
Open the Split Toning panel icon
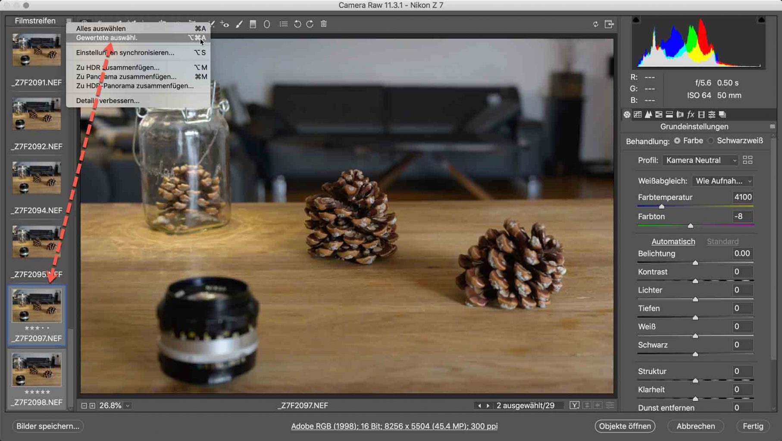[669, 115]
